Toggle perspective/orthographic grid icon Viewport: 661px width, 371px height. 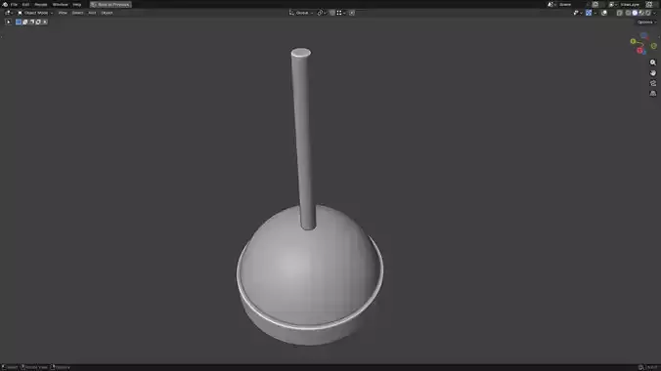pyautogui.click(x=653, y=94)
